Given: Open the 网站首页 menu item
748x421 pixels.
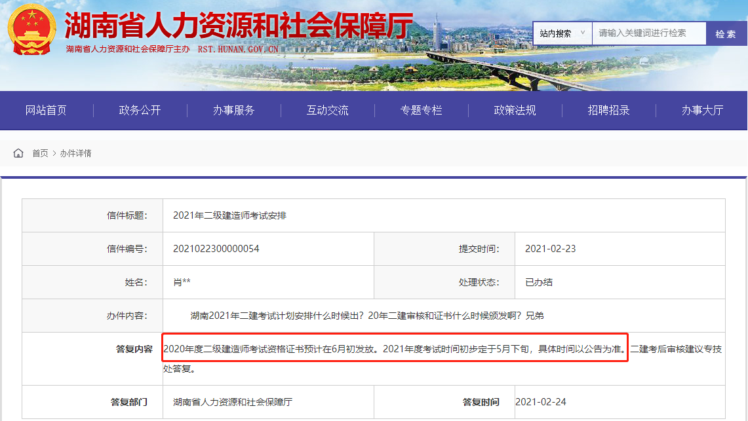Looking at the screenshot, I should click(45, 111).
